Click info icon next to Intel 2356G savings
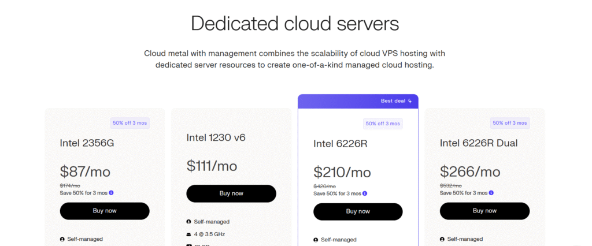This screenshot has width=592, height=246. (x=112, y=192)
